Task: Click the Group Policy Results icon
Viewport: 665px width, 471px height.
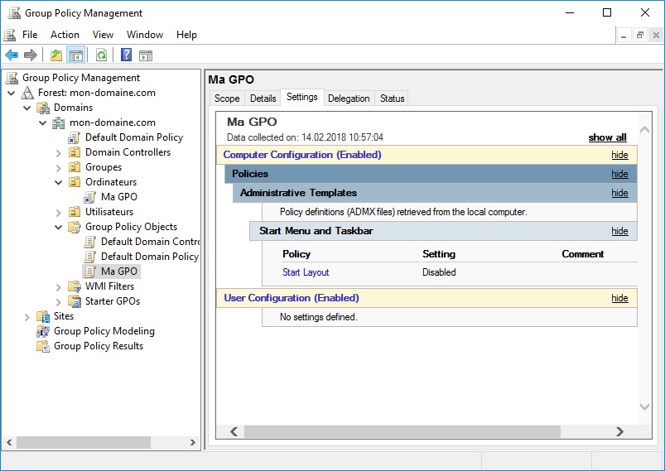Action: click(x=43, y=346)
